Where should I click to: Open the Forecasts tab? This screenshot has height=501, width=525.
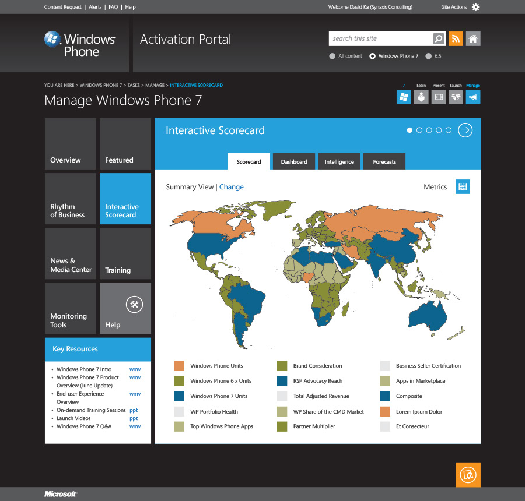pyautogui.click(x=384, y=161)
